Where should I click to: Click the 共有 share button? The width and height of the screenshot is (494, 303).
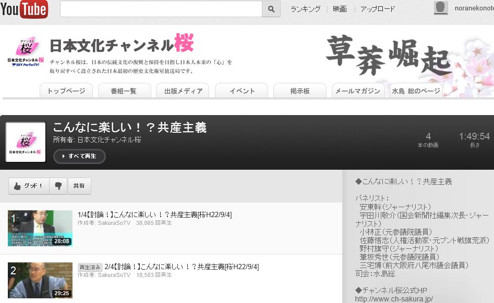(79, 186)
